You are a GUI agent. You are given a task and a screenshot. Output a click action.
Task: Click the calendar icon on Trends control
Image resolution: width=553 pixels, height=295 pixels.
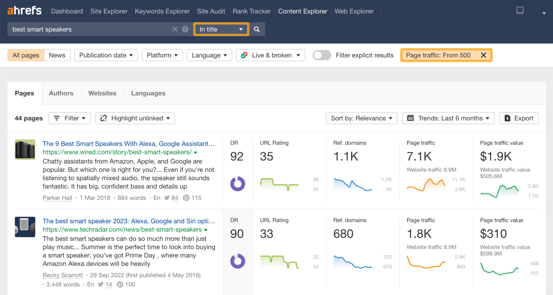click(x=411, y=118)
